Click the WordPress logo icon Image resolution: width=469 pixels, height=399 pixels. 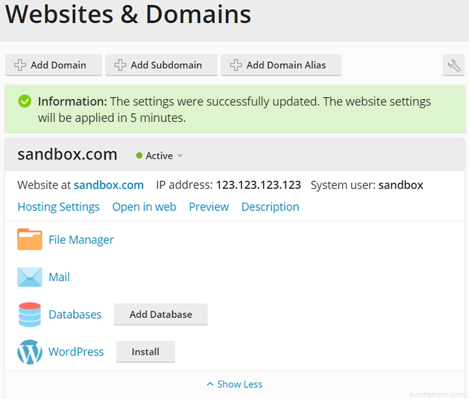coord(29,351)
